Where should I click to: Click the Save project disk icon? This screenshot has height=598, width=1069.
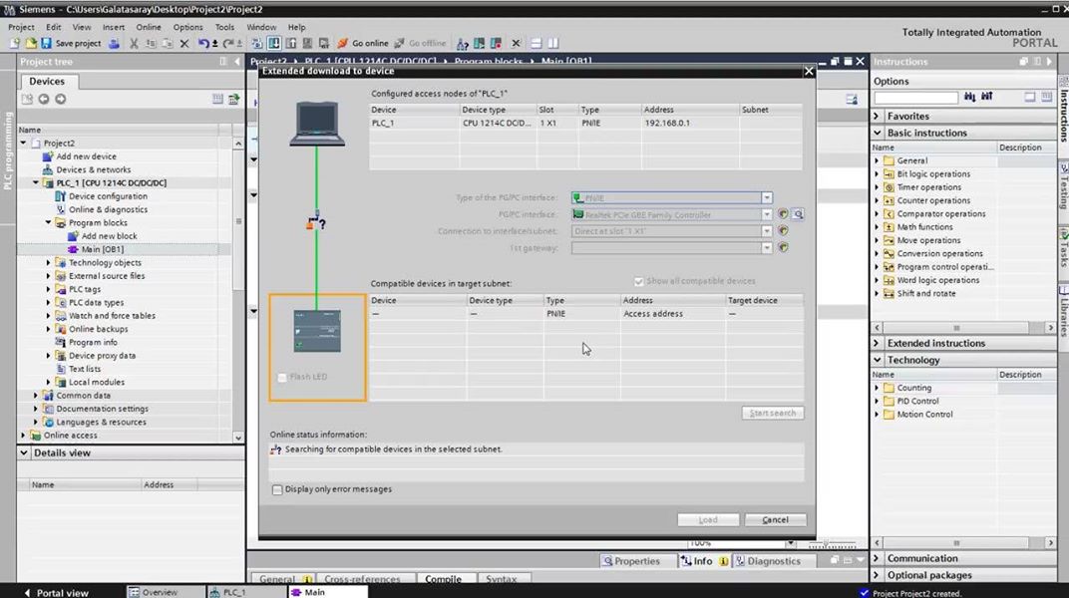pos(46,44)
